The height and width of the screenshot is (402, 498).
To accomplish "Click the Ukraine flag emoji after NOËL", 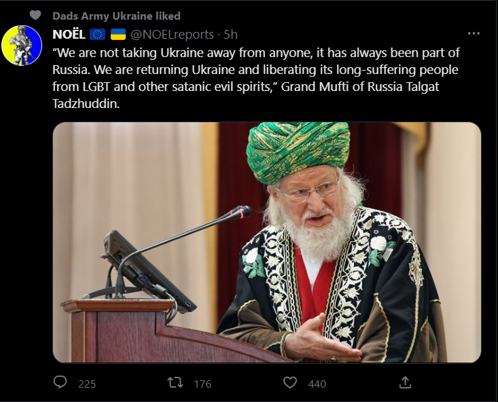I will point(118,34).
